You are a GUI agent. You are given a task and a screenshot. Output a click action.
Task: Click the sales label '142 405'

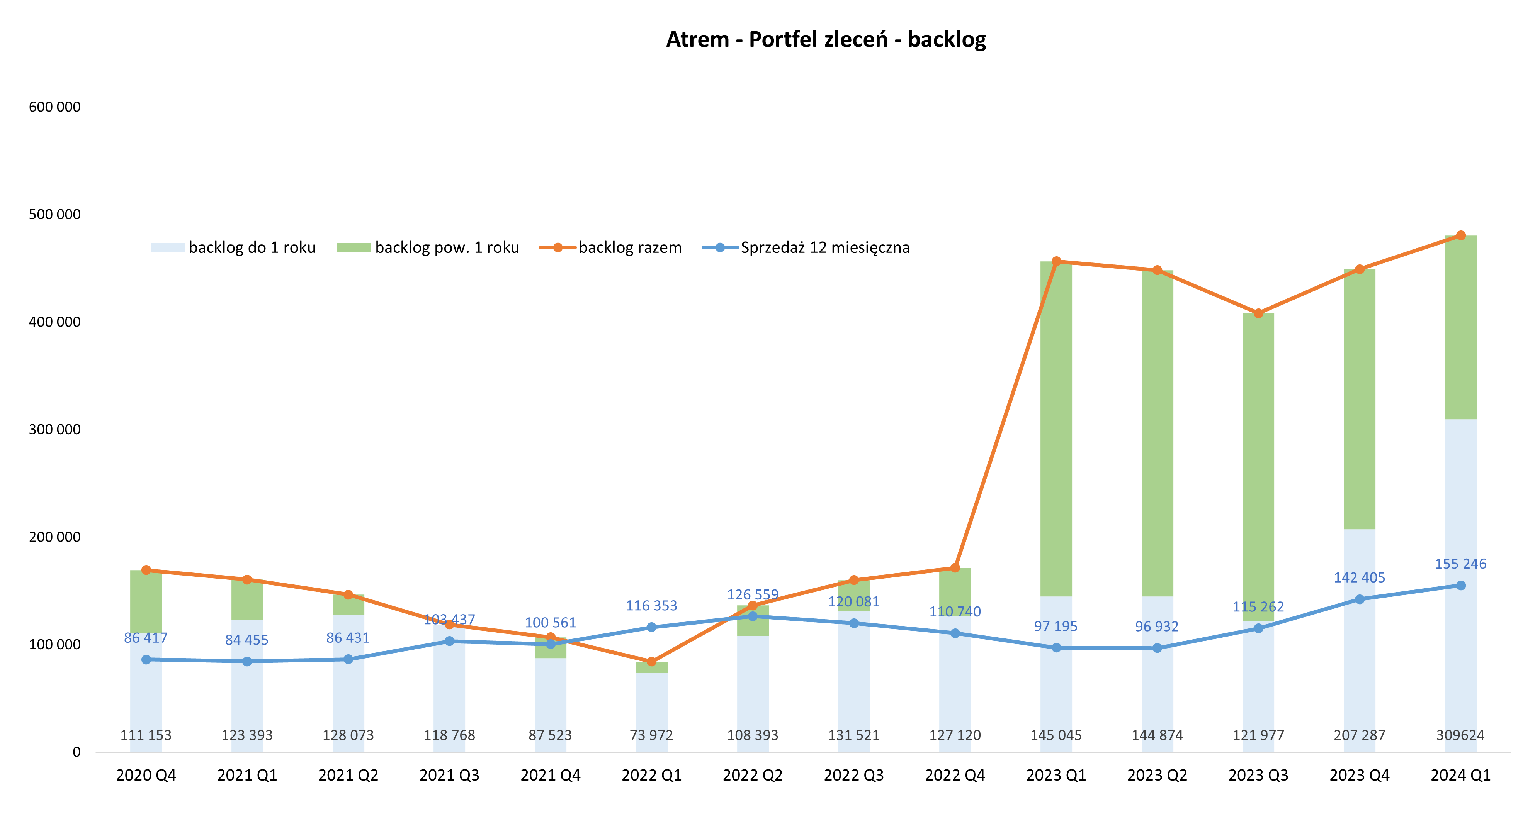pyautogui.click(x=1359, y=578)
